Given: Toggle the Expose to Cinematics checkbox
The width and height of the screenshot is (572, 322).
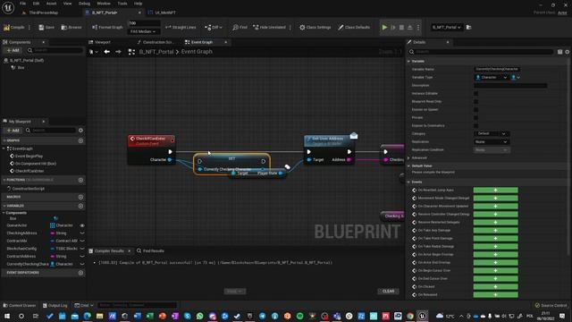Looking at the screenshot, I should click(475, 125).
